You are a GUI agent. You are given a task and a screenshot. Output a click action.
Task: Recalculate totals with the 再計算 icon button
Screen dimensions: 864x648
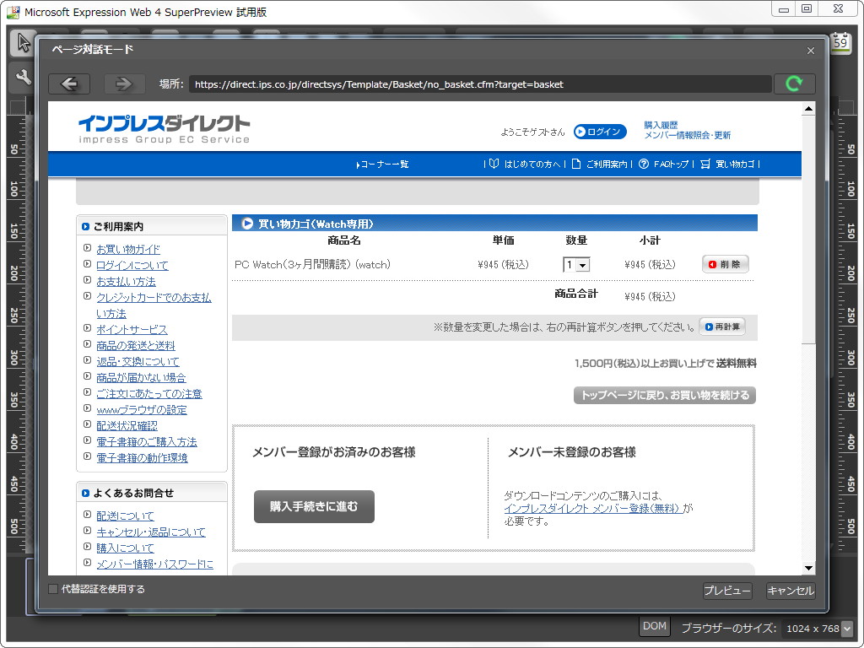(721, 327)
